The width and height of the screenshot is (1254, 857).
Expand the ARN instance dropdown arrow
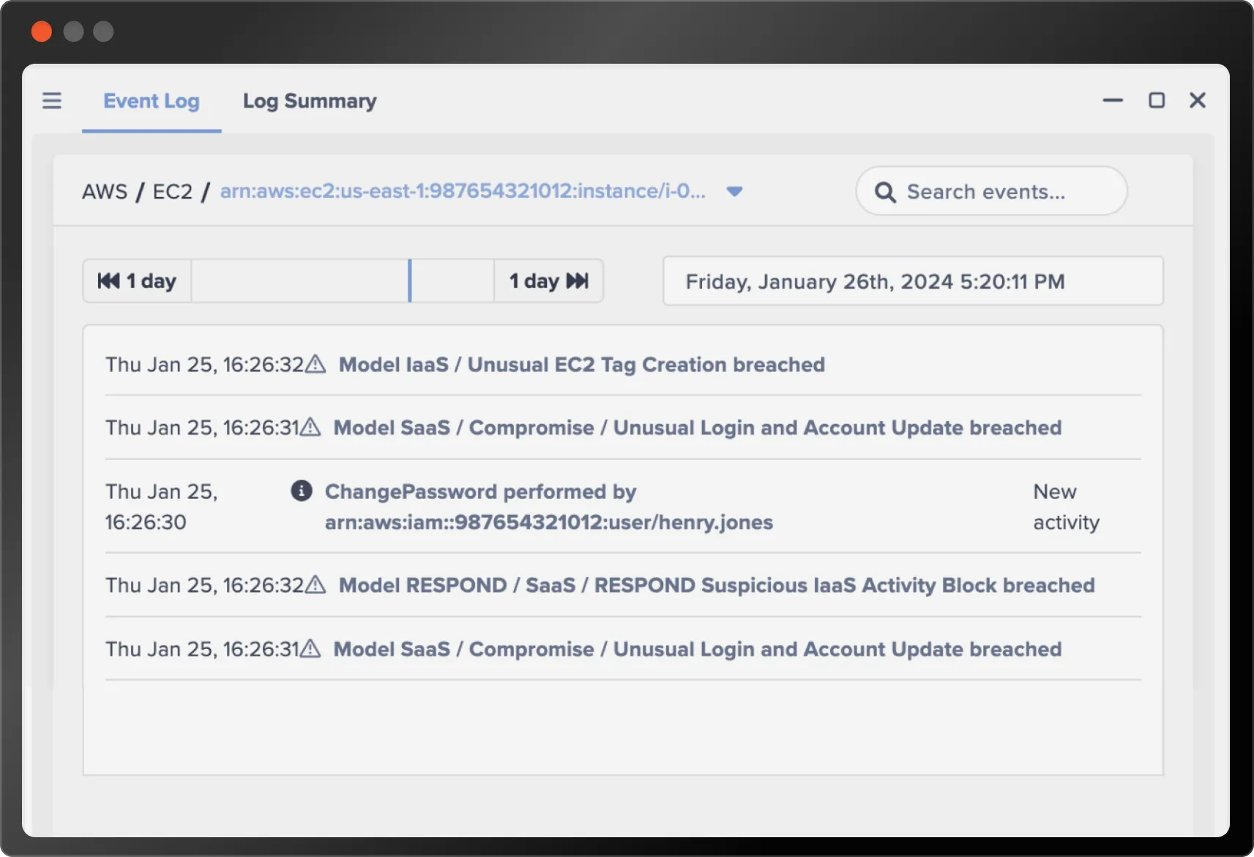click(x=734, y=192)
